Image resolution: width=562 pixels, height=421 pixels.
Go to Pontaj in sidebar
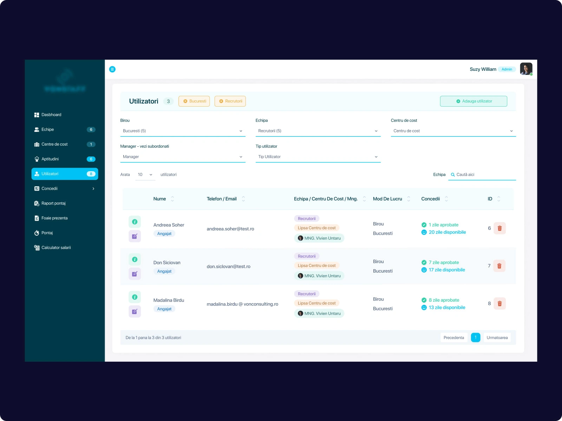pos(65,233)
